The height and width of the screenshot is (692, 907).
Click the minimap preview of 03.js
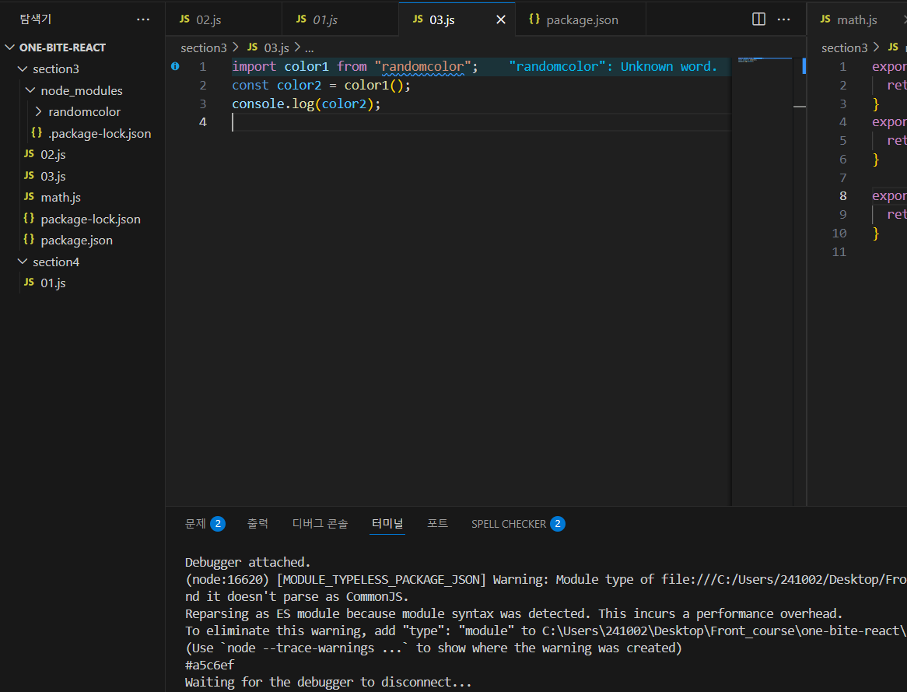click(762, 60)
